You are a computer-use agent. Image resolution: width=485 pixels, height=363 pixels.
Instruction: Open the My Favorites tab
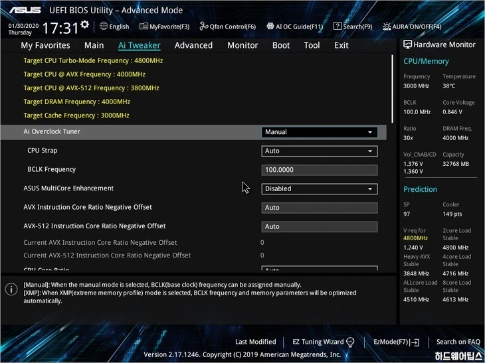[45, 45]
